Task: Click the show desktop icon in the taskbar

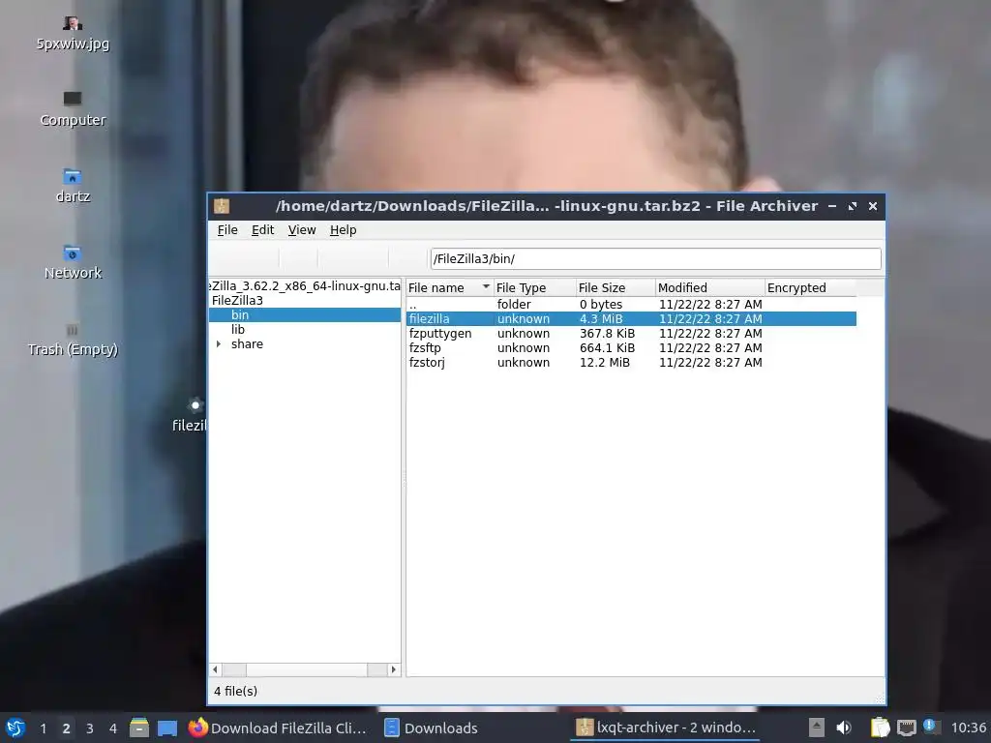Action: click(166, 728)
